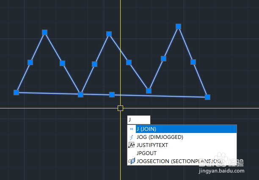Screen dimensions: 259x180
Task: Select the grip at the leftmost peak apex
Action: click(44, 32)
